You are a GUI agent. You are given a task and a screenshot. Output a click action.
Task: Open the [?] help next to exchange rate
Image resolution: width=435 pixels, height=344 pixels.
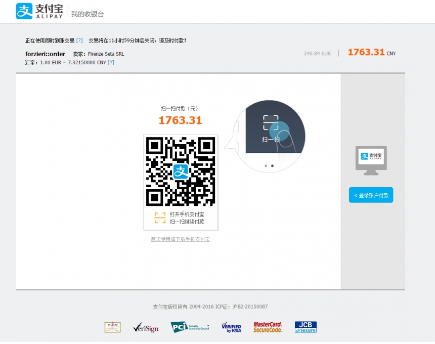[x=111, y=62]
